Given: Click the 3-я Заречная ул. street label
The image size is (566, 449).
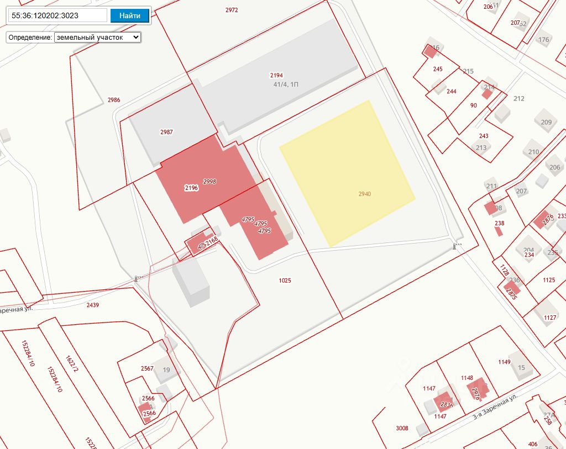Looking at the screenshot, I should pos(495,406).
